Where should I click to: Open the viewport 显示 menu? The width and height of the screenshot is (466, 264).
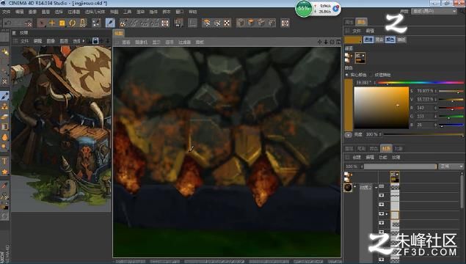click(156, 43)
